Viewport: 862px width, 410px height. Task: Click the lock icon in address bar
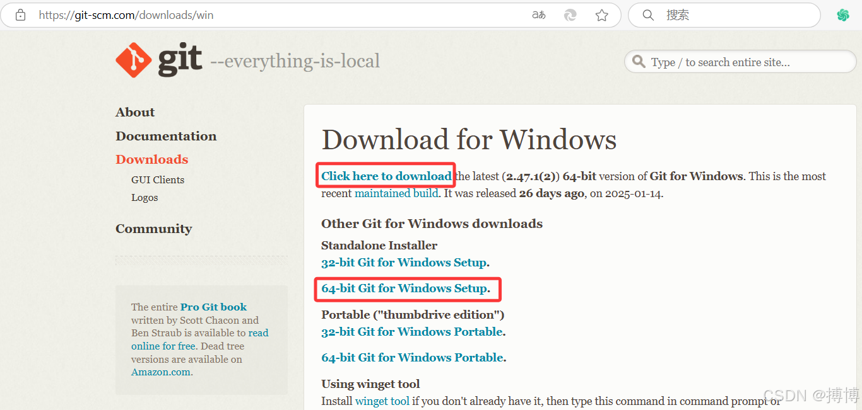point(20,15)
